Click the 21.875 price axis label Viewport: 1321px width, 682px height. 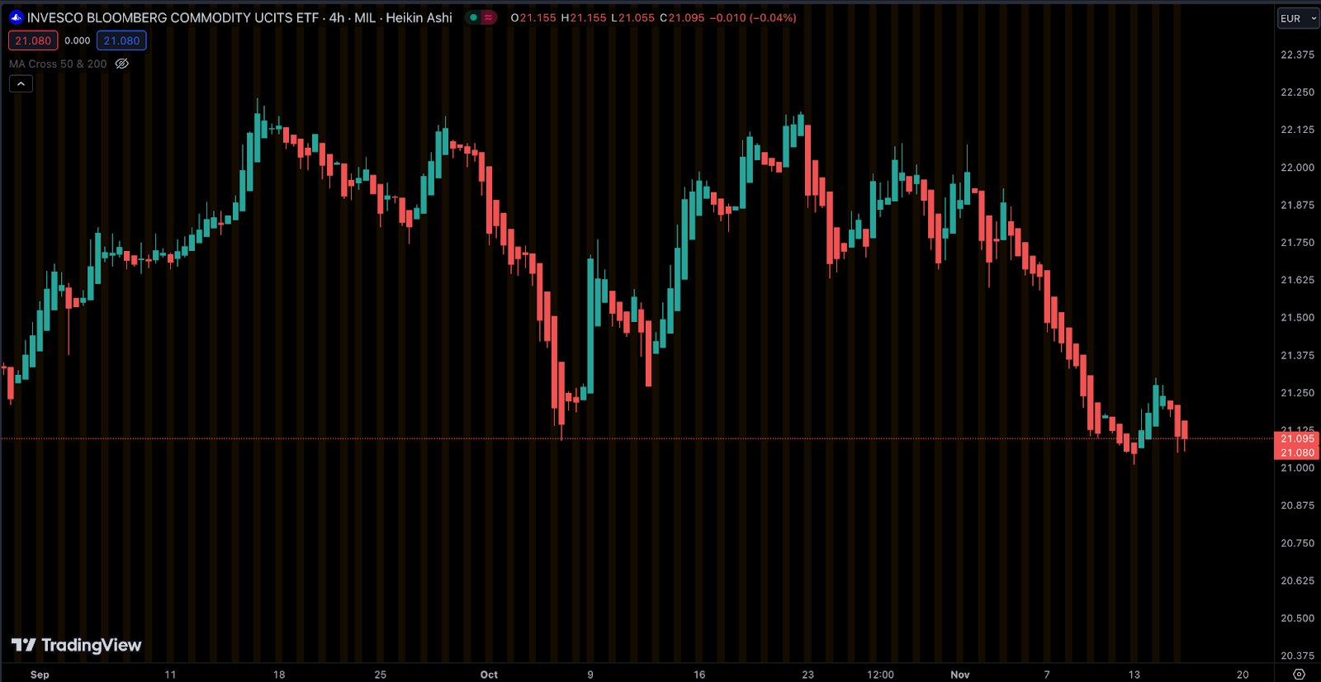1297,205
